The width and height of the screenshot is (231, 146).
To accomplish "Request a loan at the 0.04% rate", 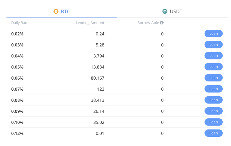I will (x=213, y=56).
